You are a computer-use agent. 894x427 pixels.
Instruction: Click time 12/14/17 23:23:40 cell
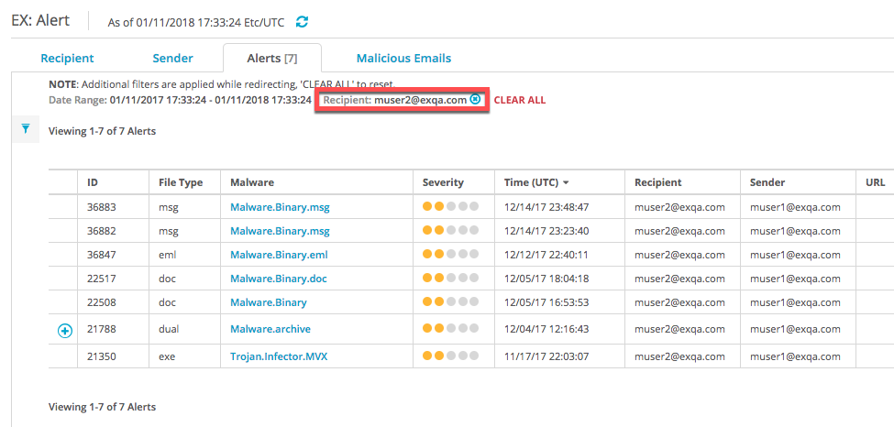546,232
